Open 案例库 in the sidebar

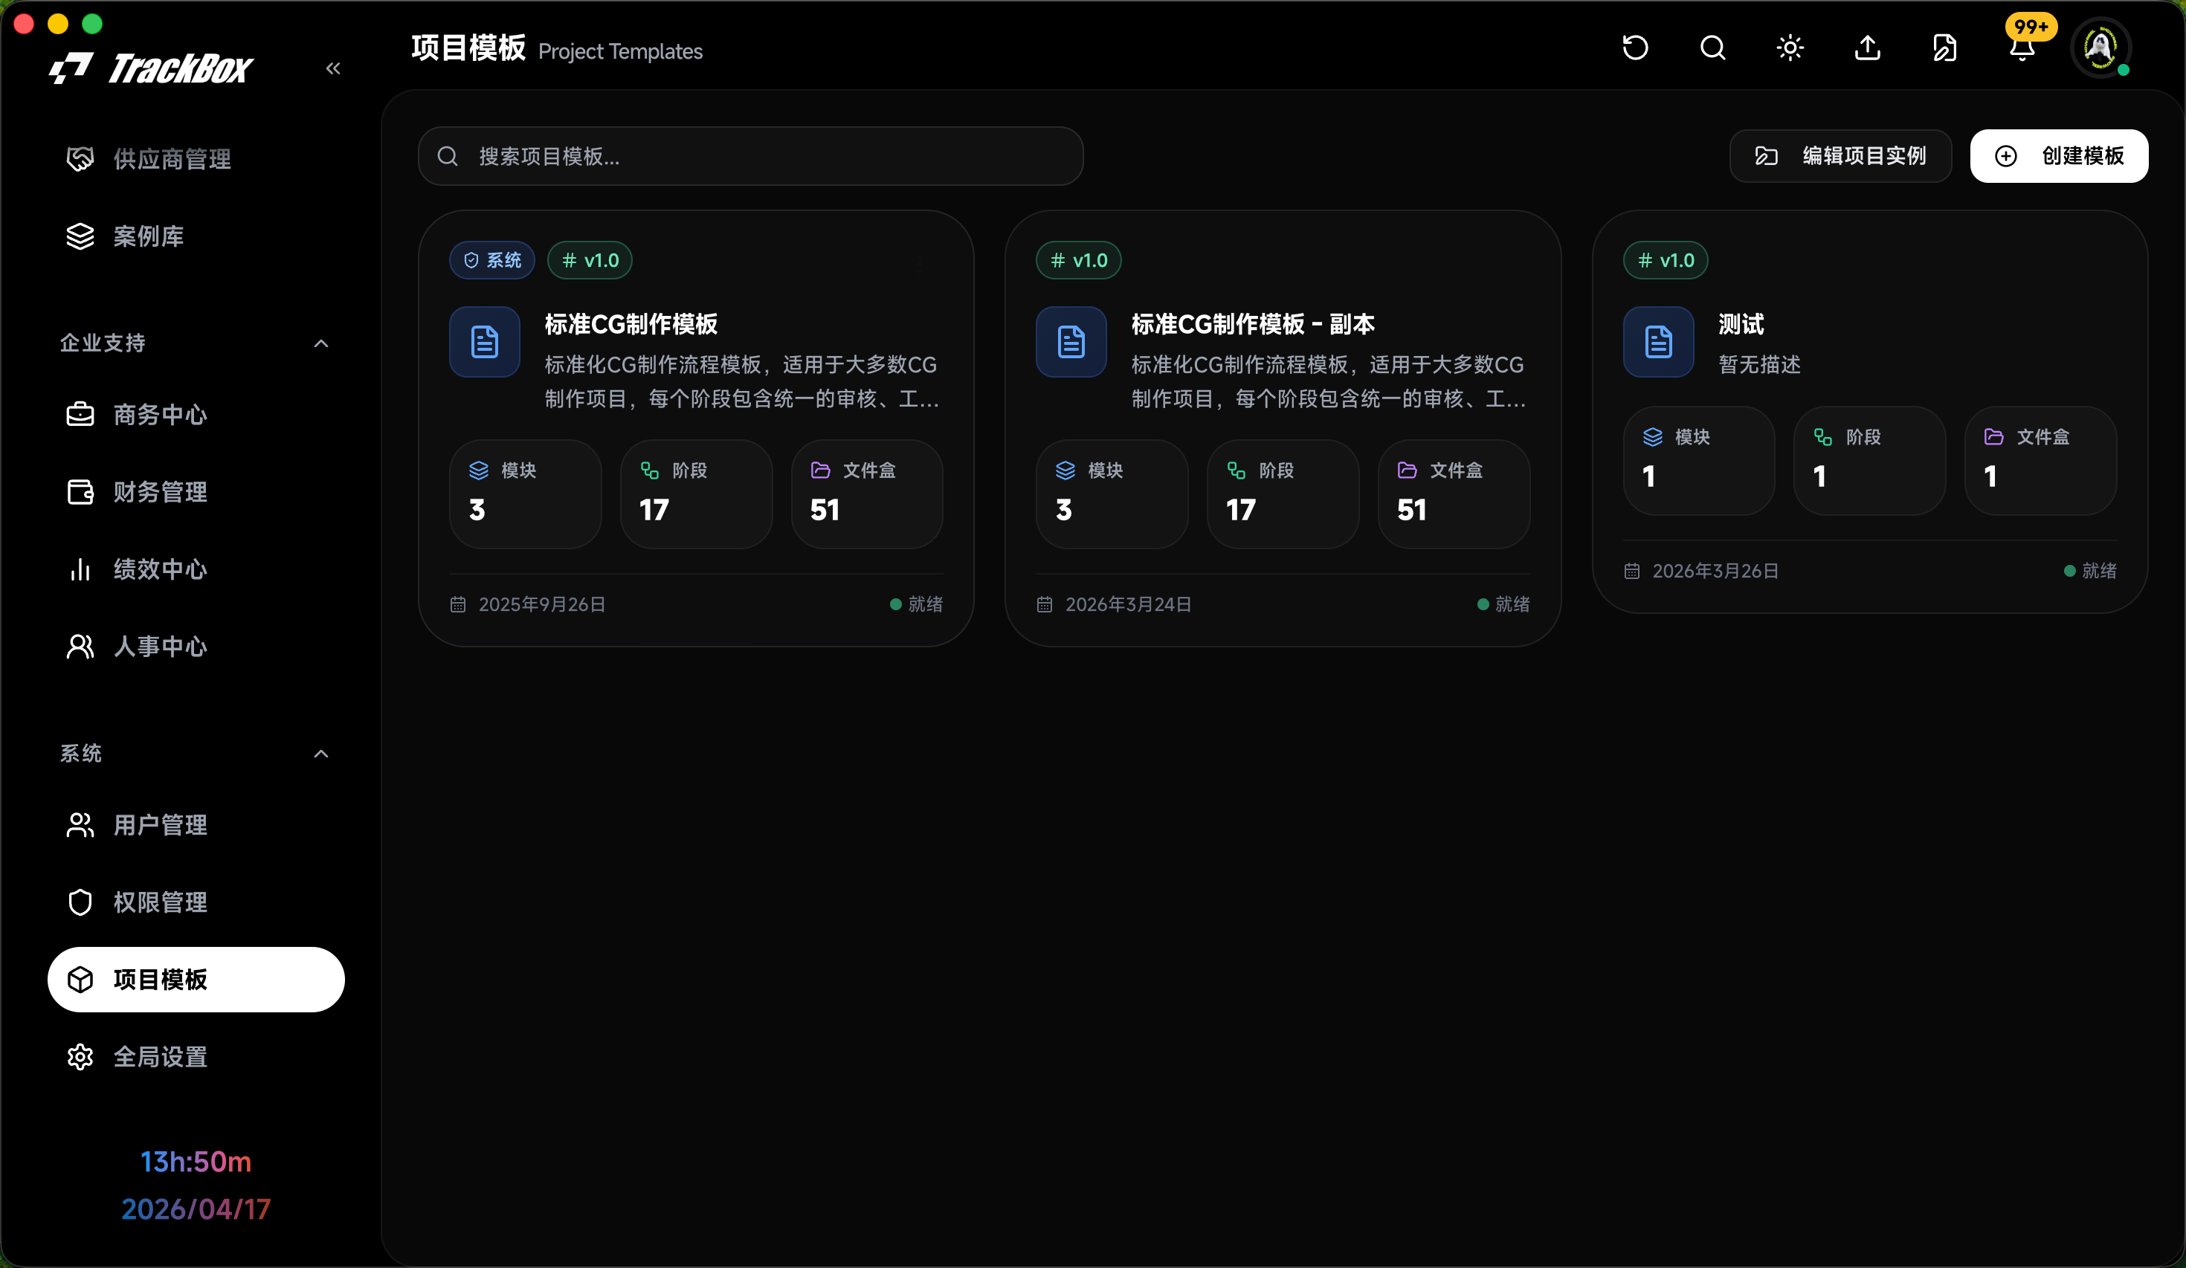pyautogui.click(x=196, y=236)
